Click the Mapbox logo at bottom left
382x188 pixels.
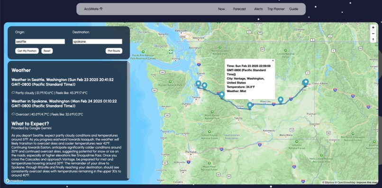tap(14, 181)
